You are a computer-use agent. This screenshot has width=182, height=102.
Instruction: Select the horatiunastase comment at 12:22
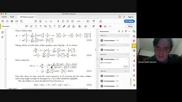tap(114, 76)
